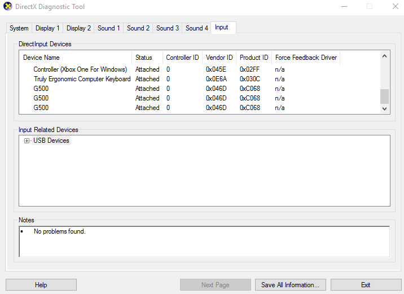The width and height of the screenshot is (404, 294).
Task: Select Truly Ergonomic Computer Keyboard row
Action: coord(200,79)
